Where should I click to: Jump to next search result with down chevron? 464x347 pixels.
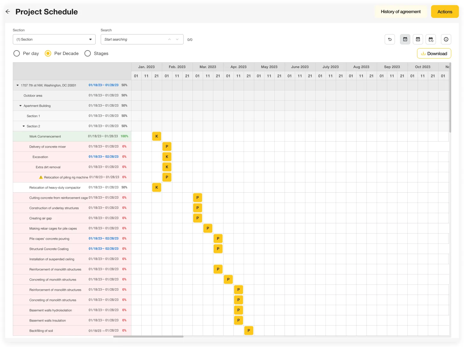(x=177, y=39)
